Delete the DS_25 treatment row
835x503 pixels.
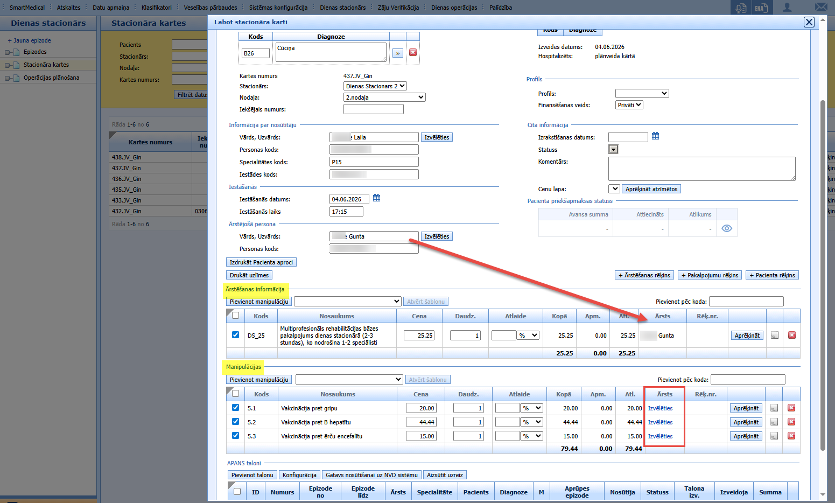click(x=792, y=335)
